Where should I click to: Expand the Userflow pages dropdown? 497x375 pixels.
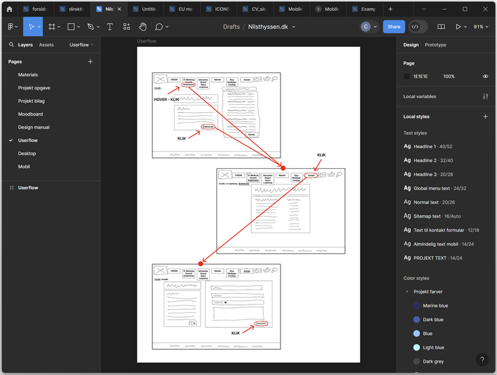click(81, 45)
